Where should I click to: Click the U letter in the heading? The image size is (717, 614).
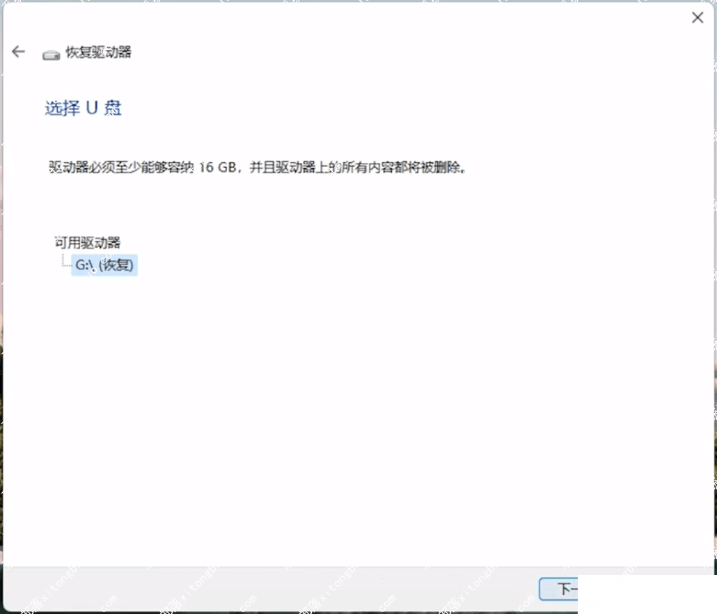pos(91,108)
